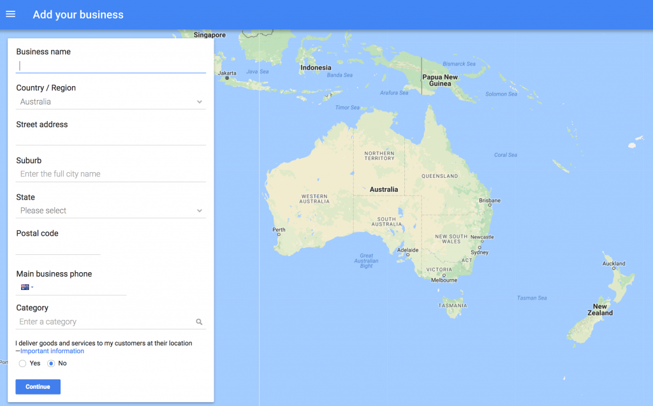Screen dimensions: 653x406
Task: Click the Please select state placeholder
Action: click(x=43, y=211)
